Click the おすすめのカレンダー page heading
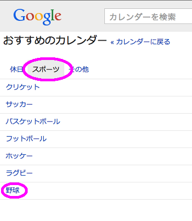 point(55,41)
